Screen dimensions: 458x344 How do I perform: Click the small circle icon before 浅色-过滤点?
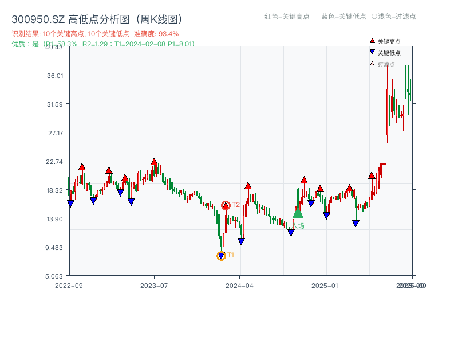(374, 17)
